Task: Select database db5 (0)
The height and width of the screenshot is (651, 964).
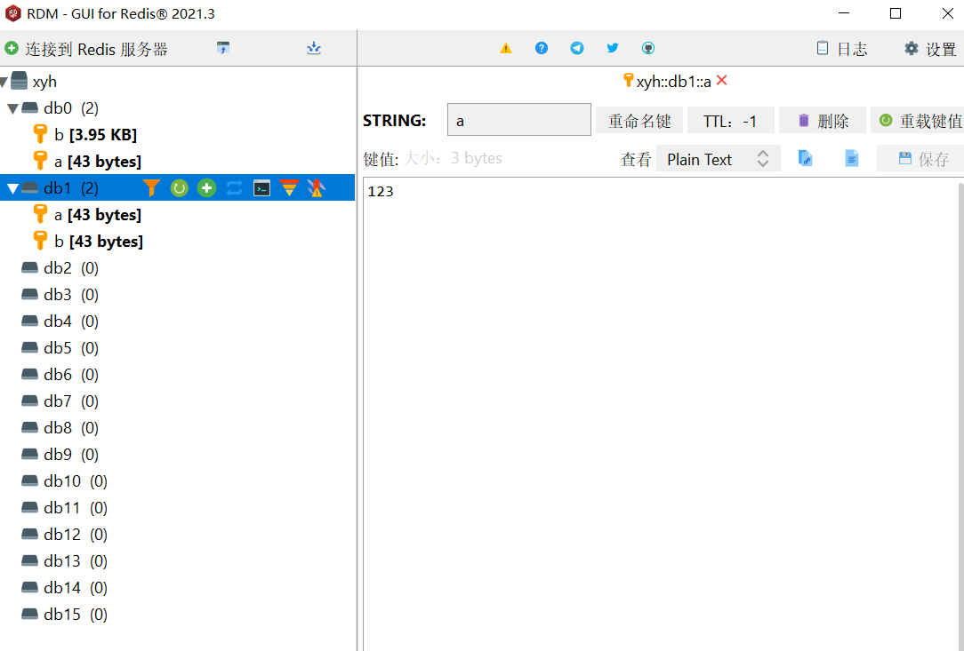Action: point(60,348)
